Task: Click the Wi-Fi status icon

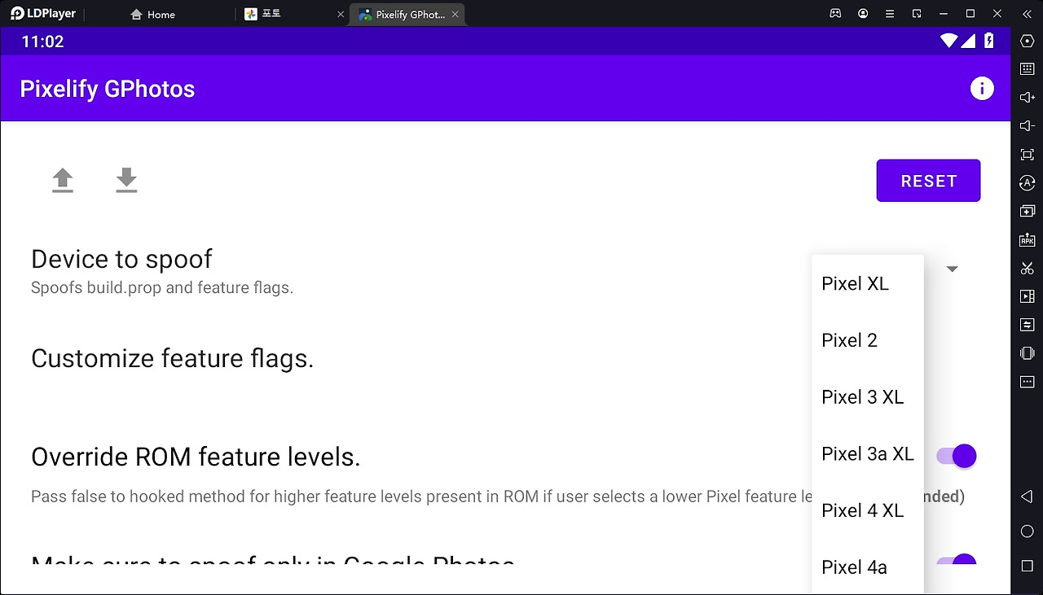Action: tap(948, 41)
